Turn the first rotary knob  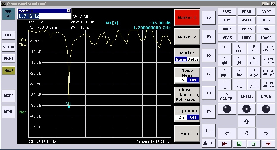click(x=227, y=109)
